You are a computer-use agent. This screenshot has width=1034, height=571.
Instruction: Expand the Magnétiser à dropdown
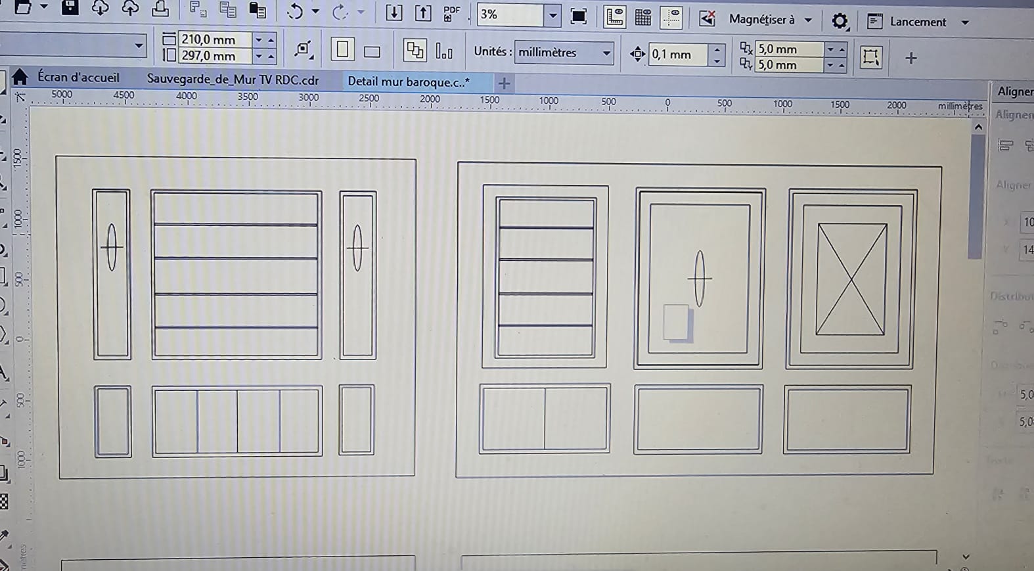point(808,20)
